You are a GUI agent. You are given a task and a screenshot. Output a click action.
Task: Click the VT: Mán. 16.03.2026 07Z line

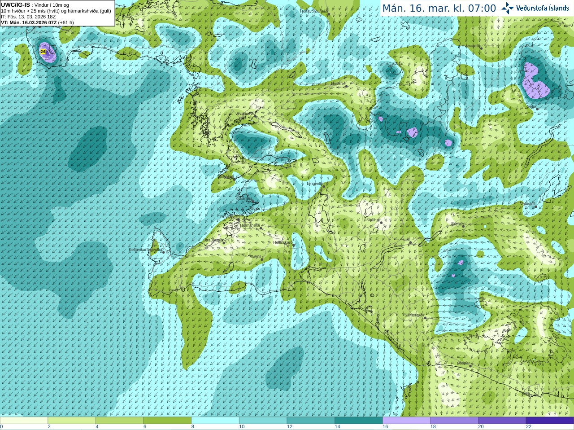(x=37, y=22)
